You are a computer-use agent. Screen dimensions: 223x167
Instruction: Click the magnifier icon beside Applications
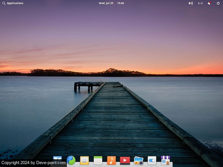tap(4, 3)
